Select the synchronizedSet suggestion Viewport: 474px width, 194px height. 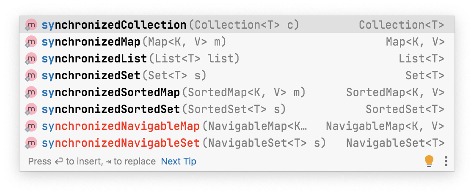click(237, 75)
